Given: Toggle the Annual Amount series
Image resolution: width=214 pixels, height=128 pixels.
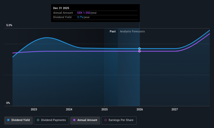Looking at the screenshot, I should click(85, 120).
